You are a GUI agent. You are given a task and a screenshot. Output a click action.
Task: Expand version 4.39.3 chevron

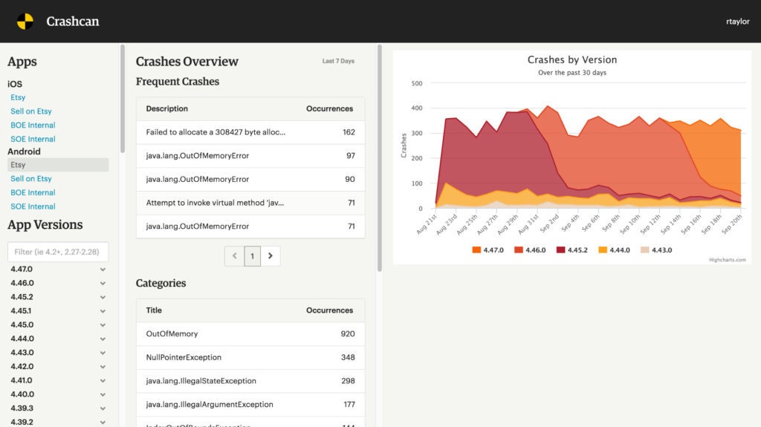(x=103, y=408)
